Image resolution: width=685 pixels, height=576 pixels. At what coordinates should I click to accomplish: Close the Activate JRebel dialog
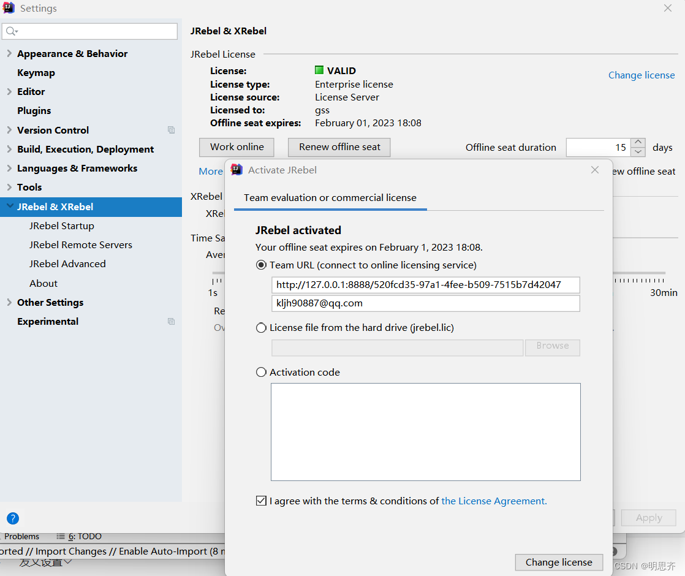[x=594, y=170]
